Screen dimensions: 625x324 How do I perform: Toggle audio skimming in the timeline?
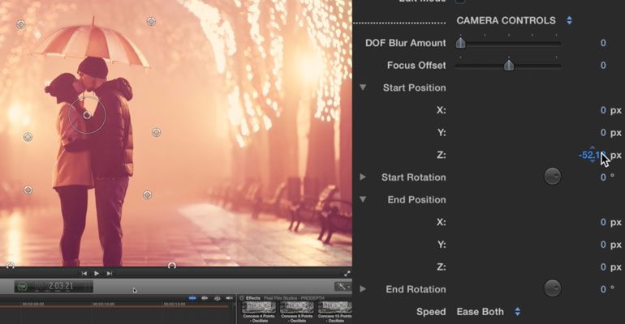tap(205, 298)
